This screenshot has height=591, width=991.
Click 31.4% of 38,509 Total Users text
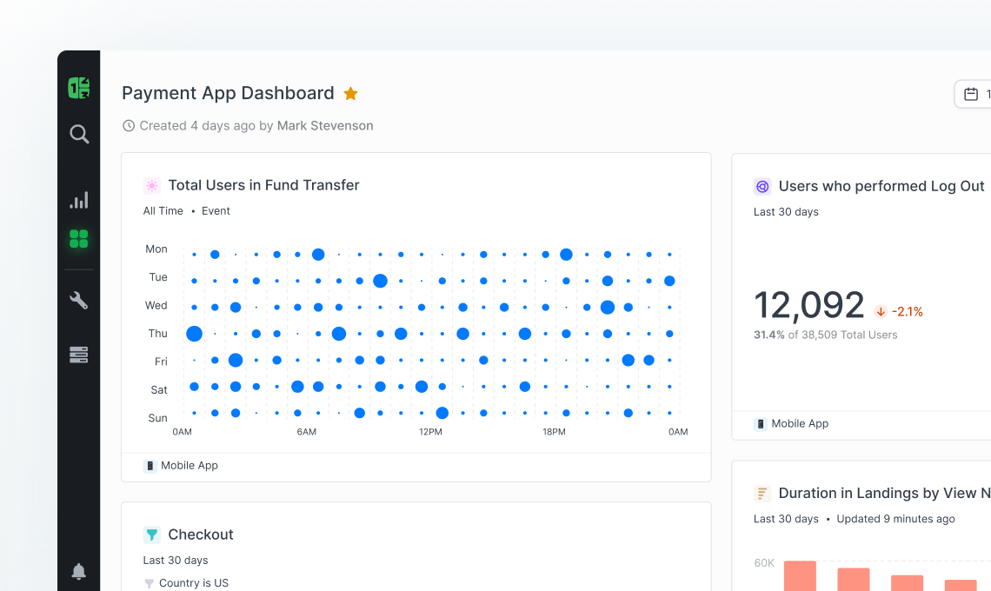[x=826, y=335]
